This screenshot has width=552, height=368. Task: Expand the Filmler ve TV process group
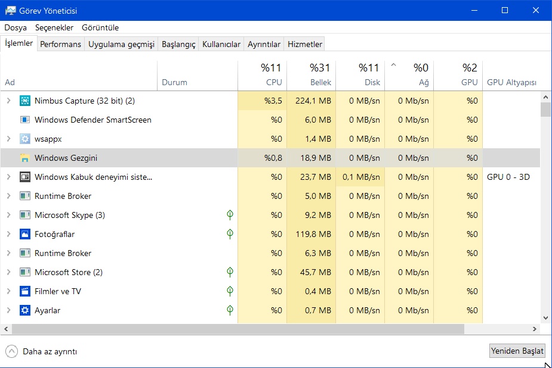8,291
